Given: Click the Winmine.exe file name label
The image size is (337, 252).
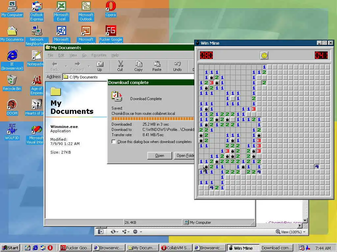Looking at the screenshot, I should [x=64, y=127].
